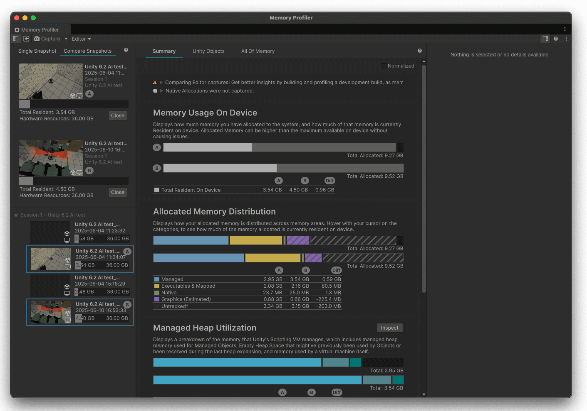
Task: Click the Memory Profiler chip icon on the tab
Action: (x=17, y=29)
